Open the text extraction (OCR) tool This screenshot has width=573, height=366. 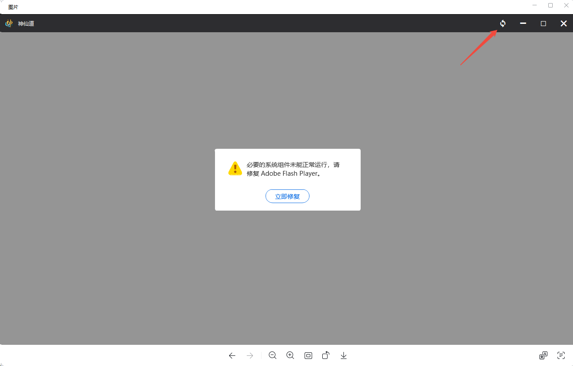[561, 355]
